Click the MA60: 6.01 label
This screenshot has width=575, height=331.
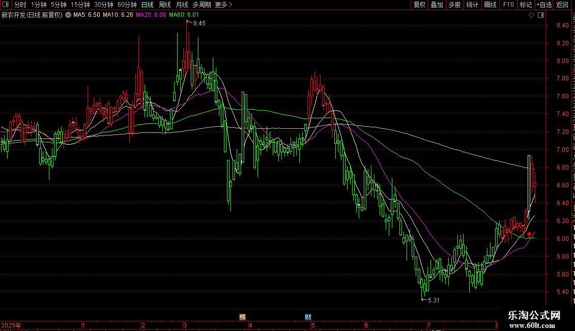[x=184, y=15]
